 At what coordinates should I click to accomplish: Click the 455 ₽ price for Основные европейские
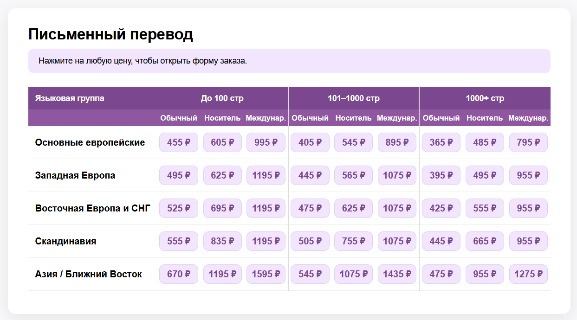point(179,142)
